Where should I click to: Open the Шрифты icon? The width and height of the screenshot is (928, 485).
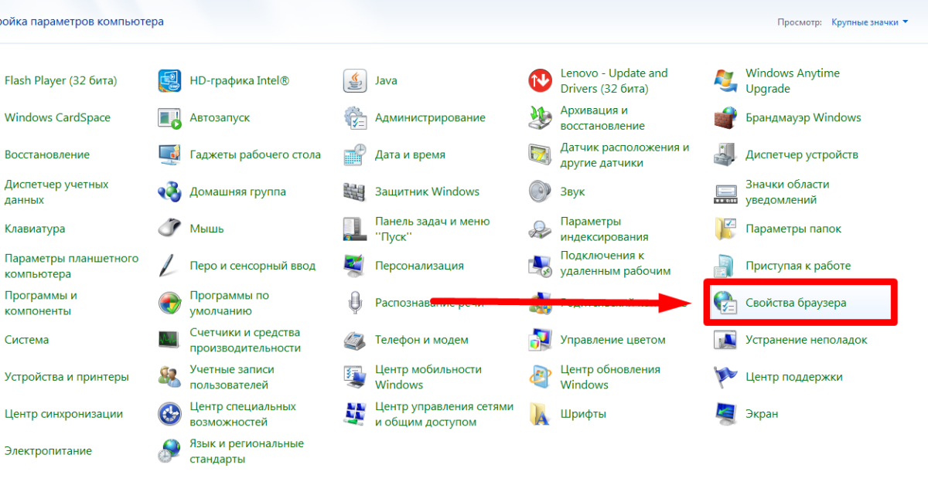pos(540,414)
